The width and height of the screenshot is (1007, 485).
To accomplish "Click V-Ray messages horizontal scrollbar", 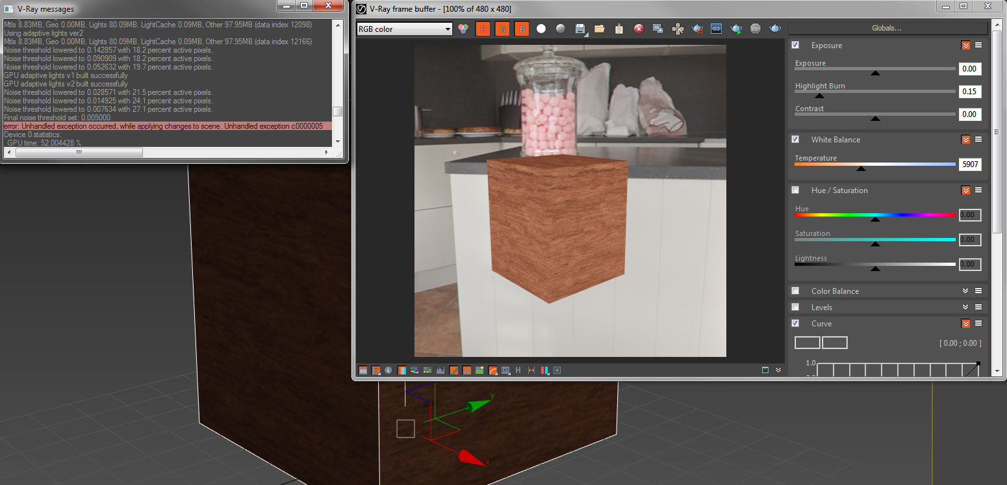I will [79, 152].
